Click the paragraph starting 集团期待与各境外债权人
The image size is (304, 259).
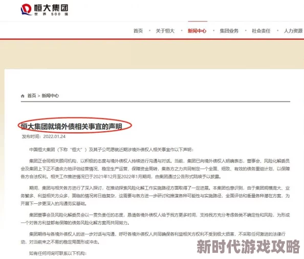pos(153,238)
